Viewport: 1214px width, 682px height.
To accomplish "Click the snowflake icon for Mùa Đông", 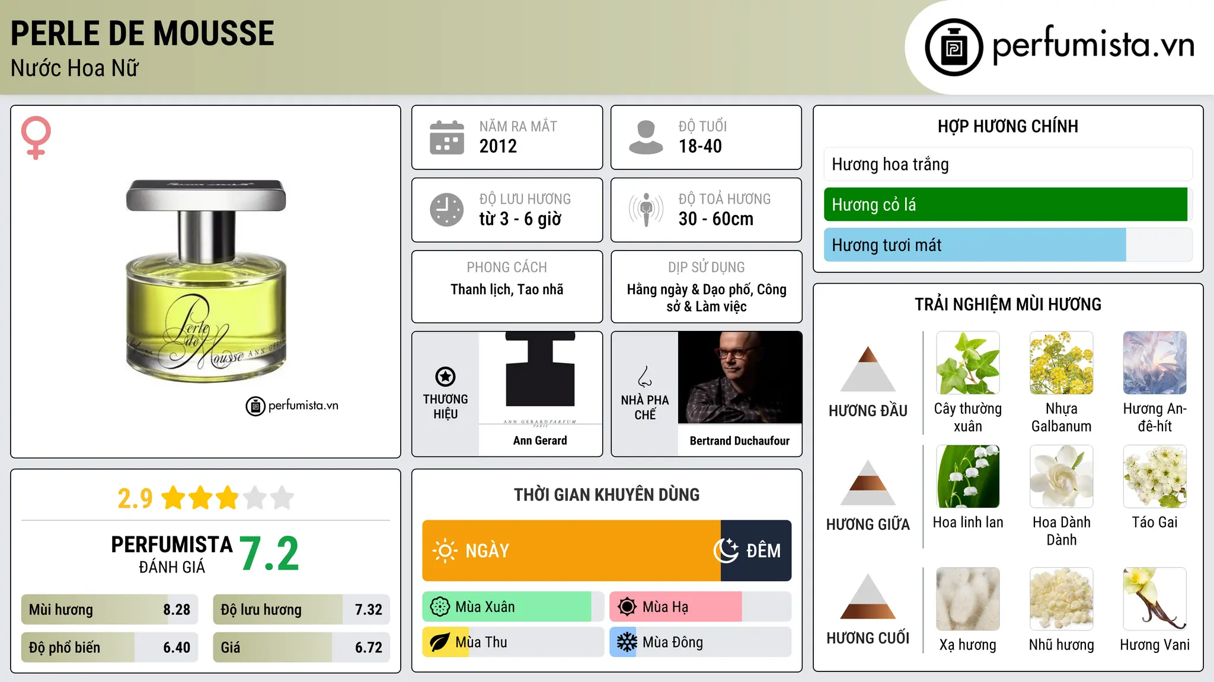I will tap(627, 642).
